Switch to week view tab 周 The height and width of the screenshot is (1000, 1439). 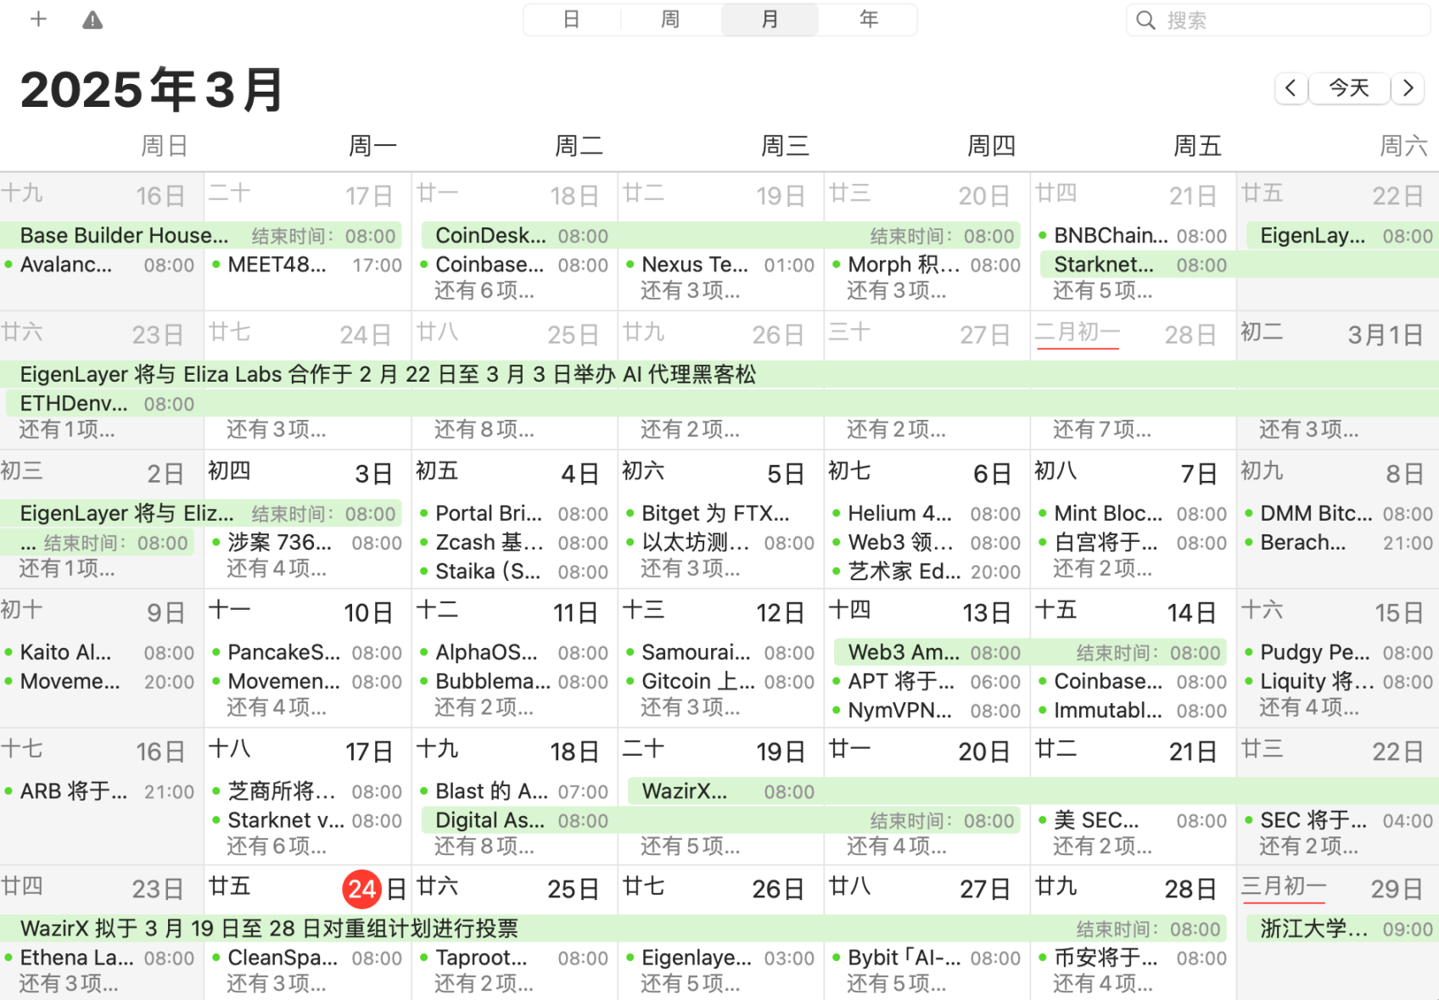click(x=670, y=20)
